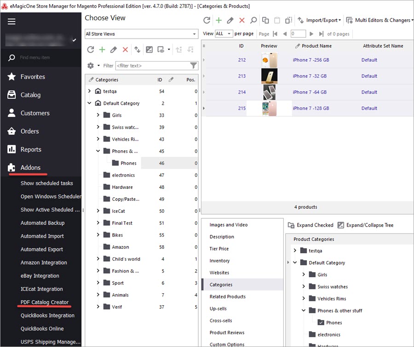414x347 pixels.
Task: Click the copy product icon
Action: pyautogui.click(x=265, y=20)
